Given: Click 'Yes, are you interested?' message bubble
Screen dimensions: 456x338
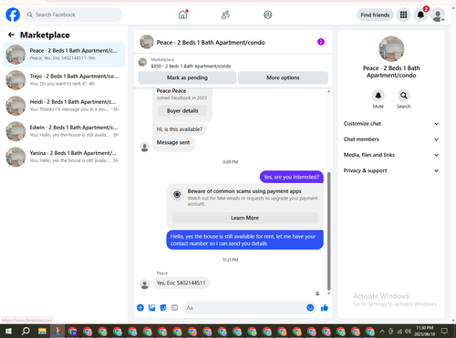Looking at the screenshot, I should coord(292,177).
